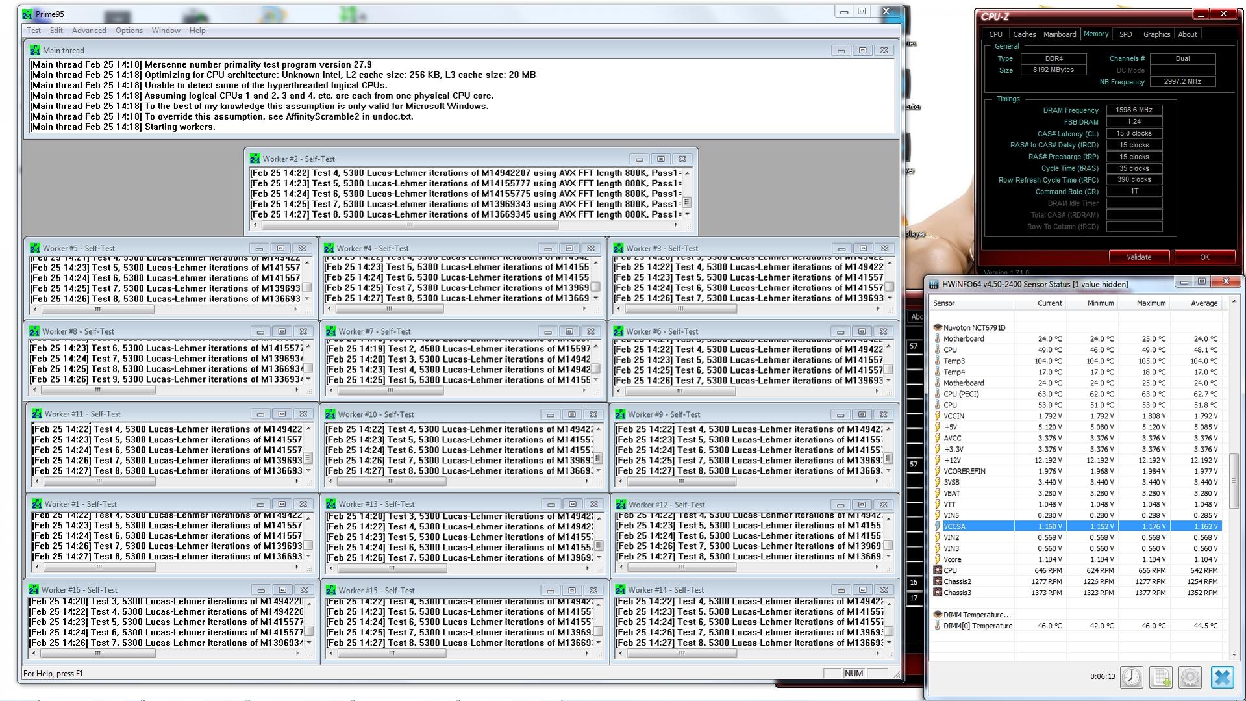Sort by the Maximum column header
Image resolution: width=1246 pixels, height=701 pixels.
[x=1144, y=303]
